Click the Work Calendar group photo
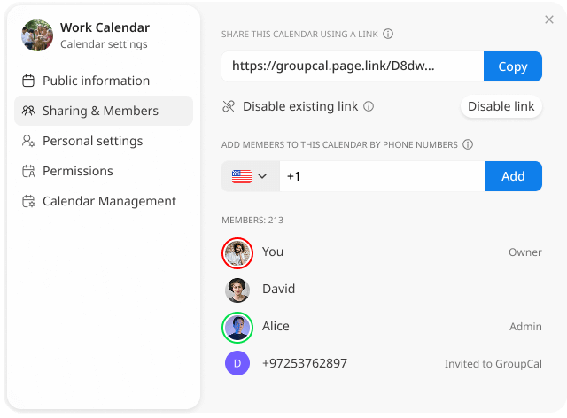This screenshot has width=567, height=418. [37, 35]
